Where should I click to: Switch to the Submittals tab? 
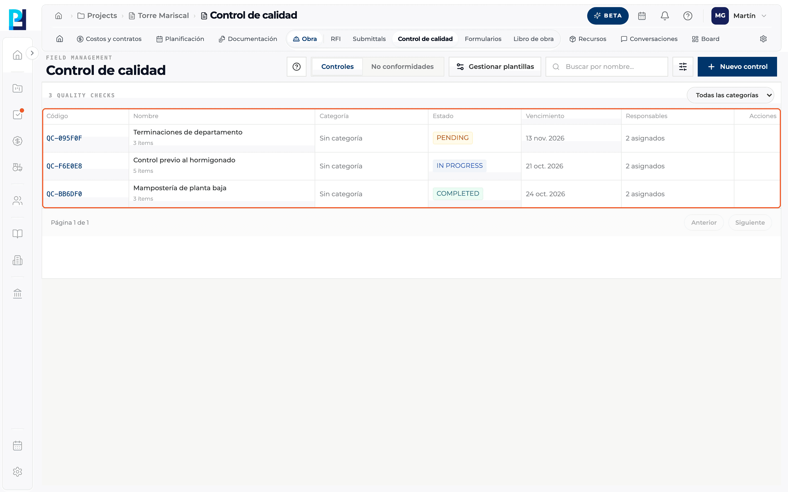coord(369,39)
